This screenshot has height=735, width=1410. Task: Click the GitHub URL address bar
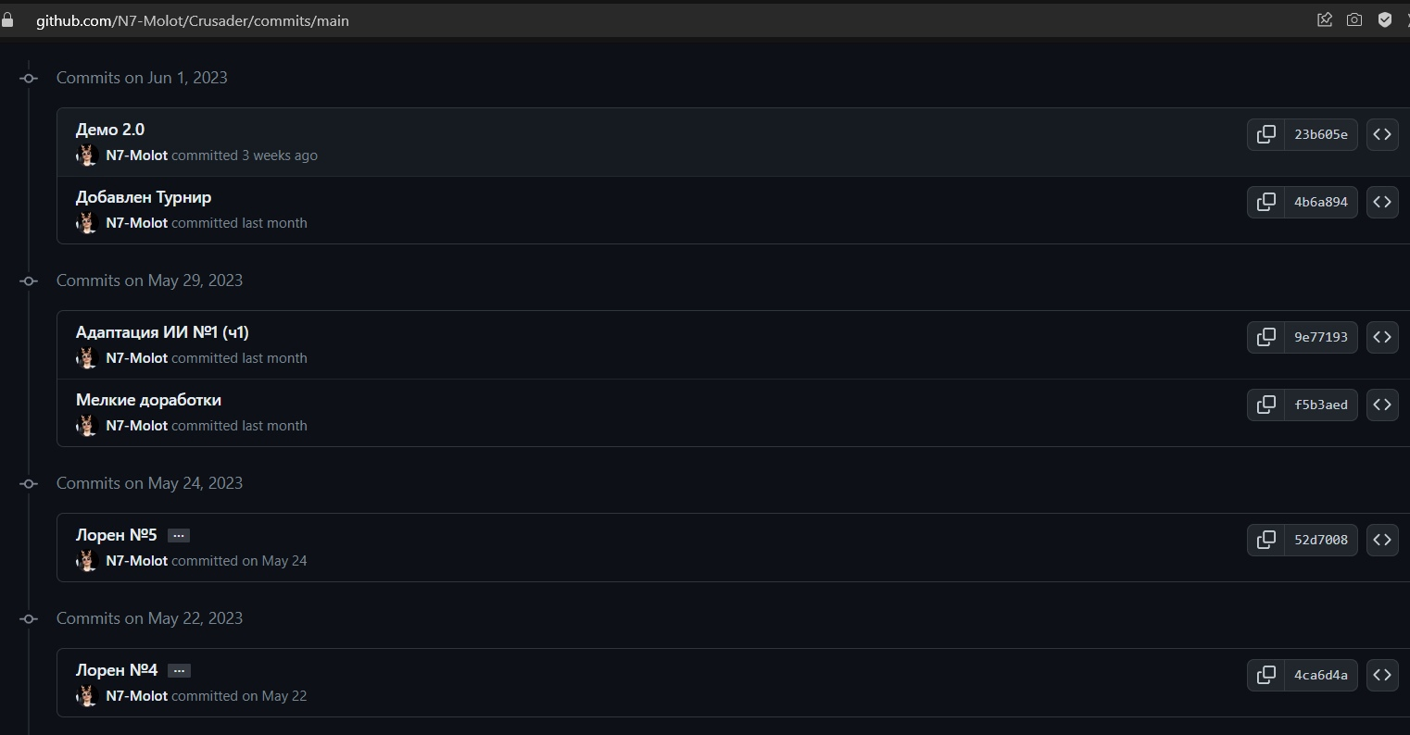click(x=193, y=20)
